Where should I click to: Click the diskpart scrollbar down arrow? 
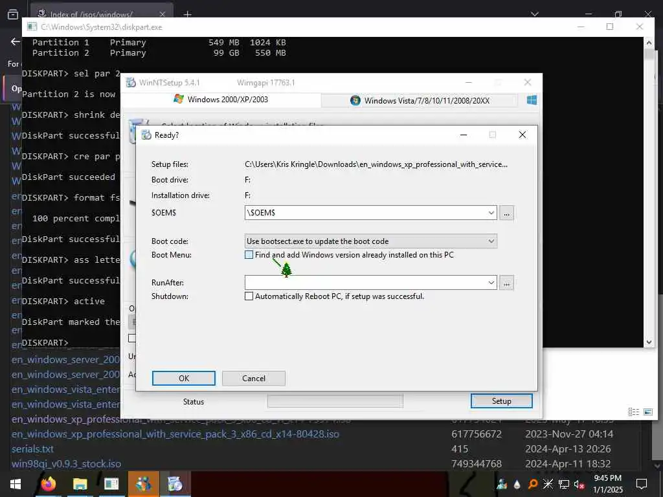[649, 342]
